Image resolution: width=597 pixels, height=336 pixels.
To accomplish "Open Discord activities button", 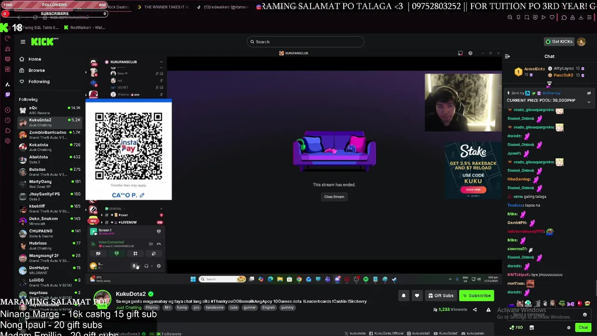I will (x=135, y=254).
